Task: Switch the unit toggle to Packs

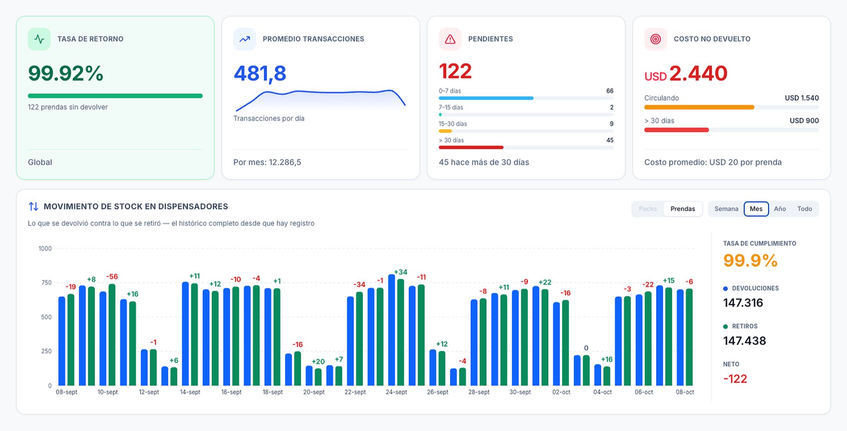Action: coord(648,209)
